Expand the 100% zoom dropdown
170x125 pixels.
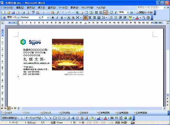pyautogui.click(x=128, y=12)
